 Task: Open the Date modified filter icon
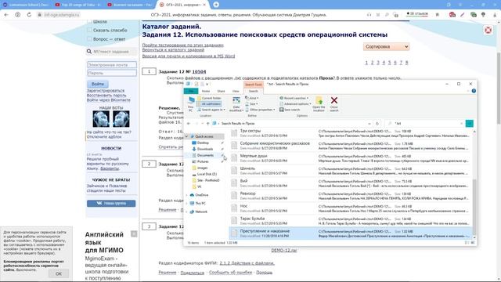(236, 101)
